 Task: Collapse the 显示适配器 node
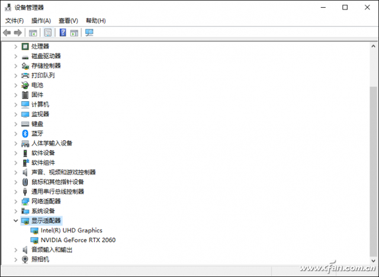16,221
